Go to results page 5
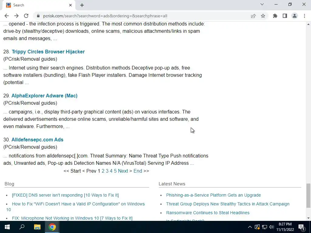 115,171
